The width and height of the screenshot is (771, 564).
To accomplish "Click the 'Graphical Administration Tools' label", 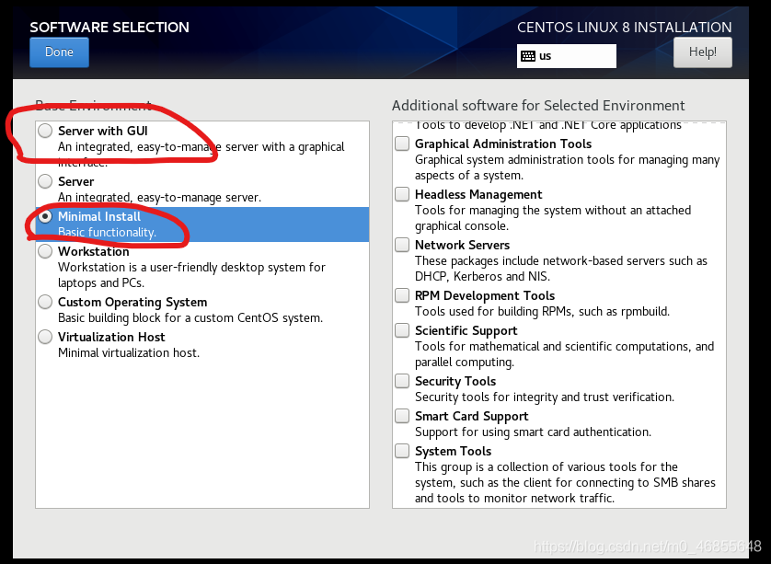I will coord(503,144).
